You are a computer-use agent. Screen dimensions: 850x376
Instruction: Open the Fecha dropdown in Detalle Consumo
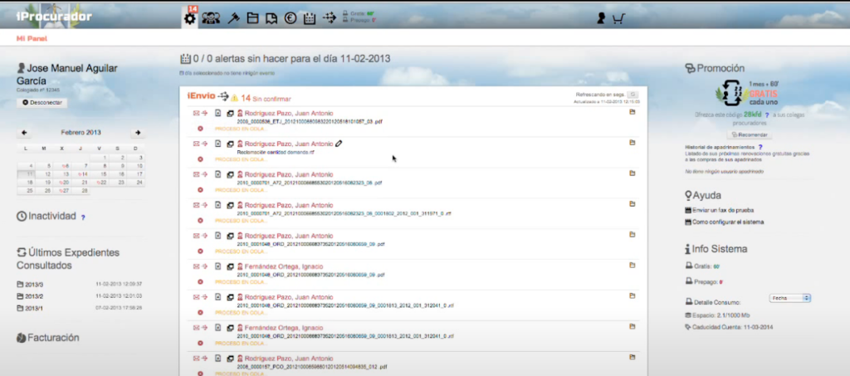coord(790,297)
